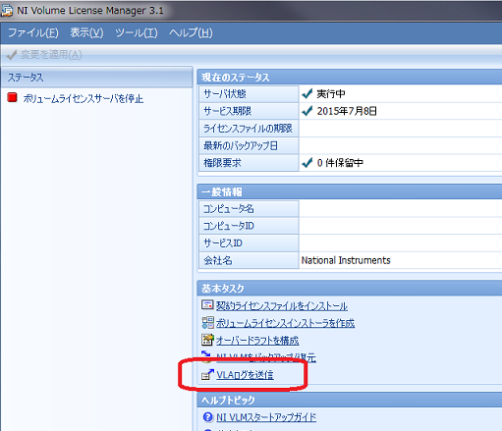Screen dimensions: 502x431
Task: Click ボリュームライセンスサーバを停止 link
Action: tap(84, 98)
